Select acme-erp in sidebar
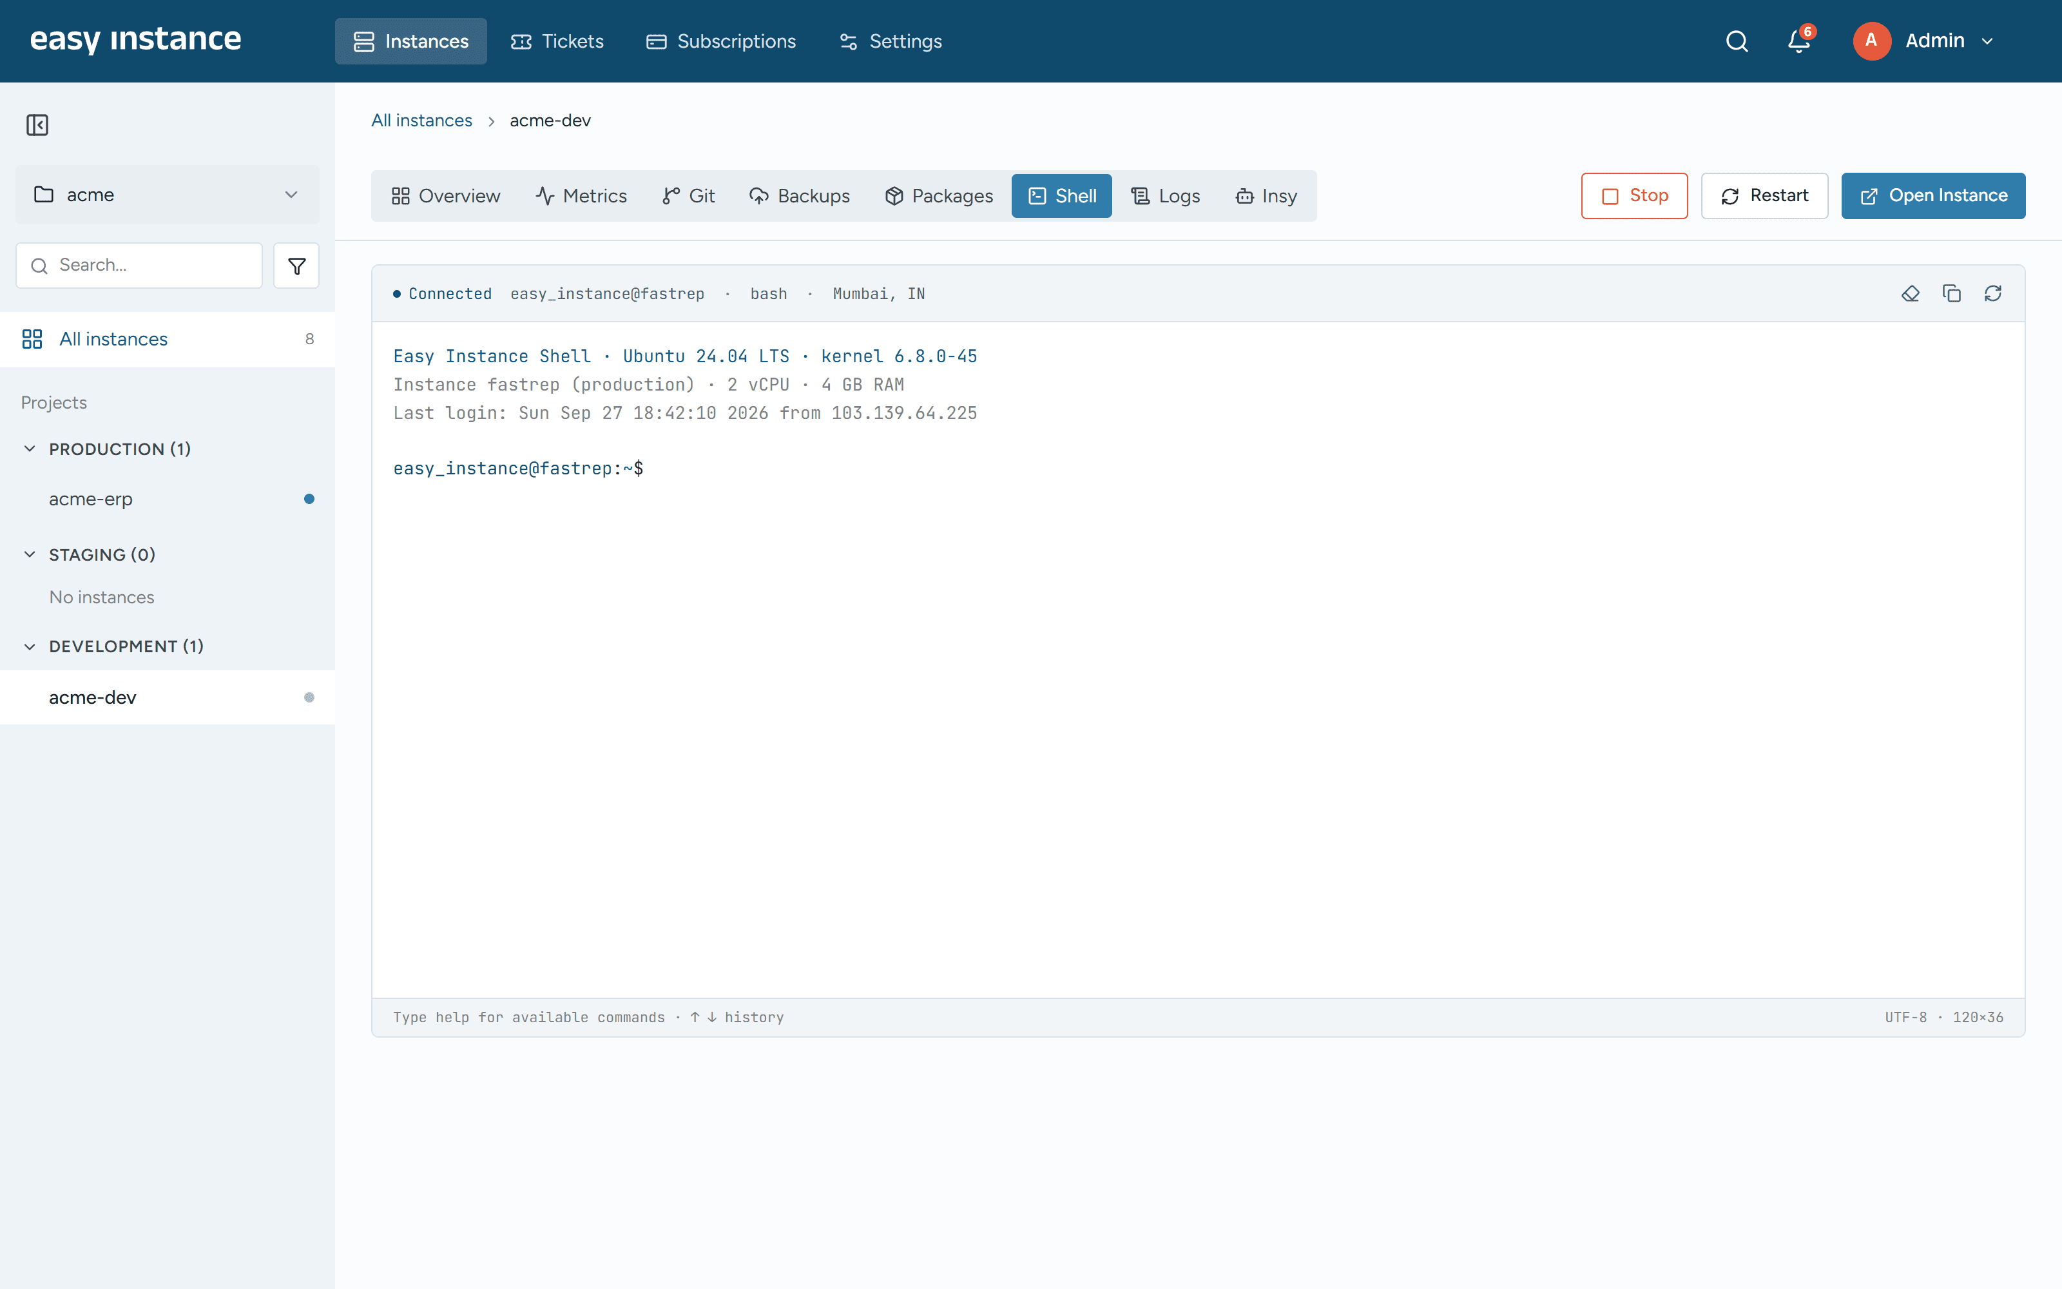The height and width of the screenshot is (1289, 2062). 167,499
